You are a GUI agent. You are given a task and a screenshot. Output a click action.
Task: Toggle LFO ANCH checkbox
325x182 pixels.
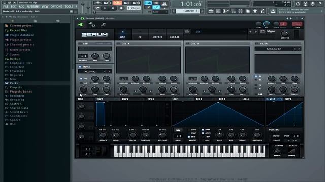coord(203,133)
